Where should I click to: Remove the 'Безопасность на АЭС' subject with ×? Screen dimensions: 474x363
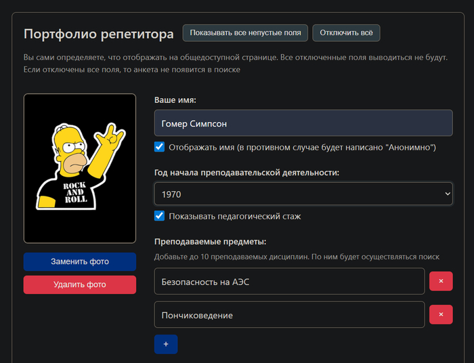pos(441,281)
